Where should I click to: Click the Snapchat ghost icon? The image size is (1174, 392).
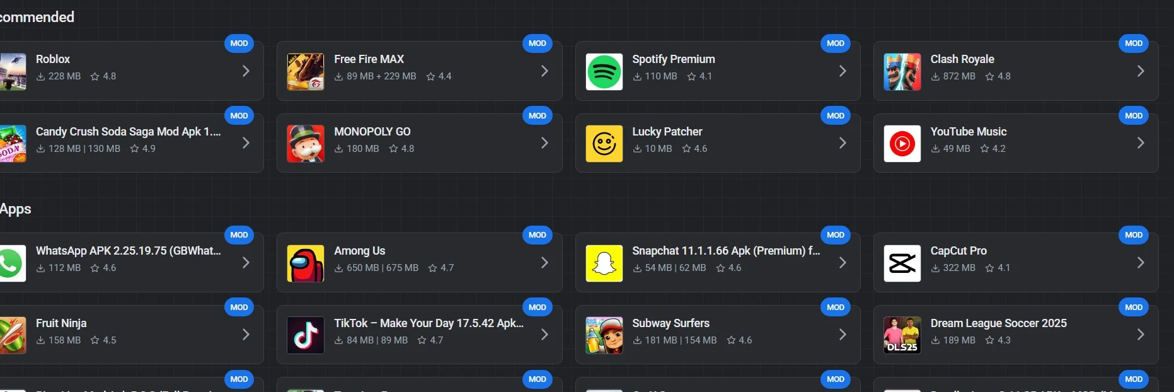(604, 263)
